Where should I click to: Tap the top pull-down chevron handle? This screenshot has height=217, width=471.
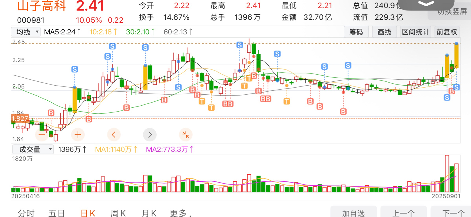(x=426, y=4)
